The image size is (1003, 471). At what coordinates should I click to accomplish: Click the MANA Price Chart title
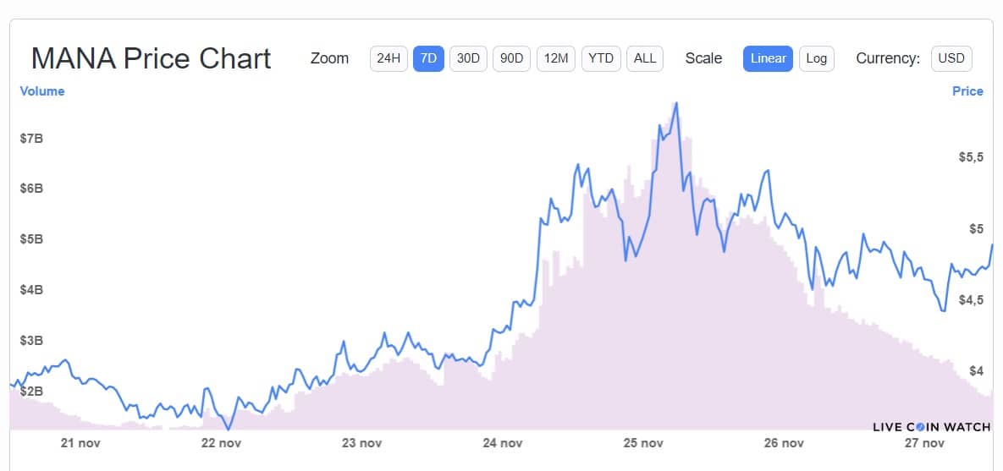(x=151, y=58)
